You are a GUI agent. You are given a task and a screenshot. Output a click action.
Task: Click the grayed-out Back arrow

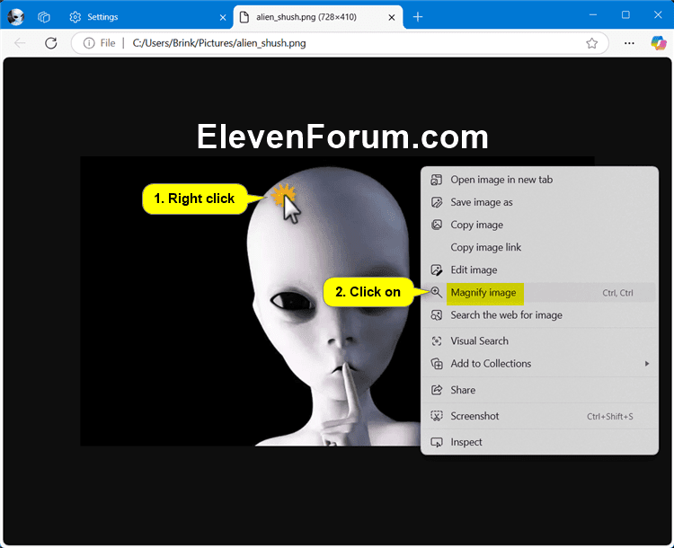click(x=20, y=43)
